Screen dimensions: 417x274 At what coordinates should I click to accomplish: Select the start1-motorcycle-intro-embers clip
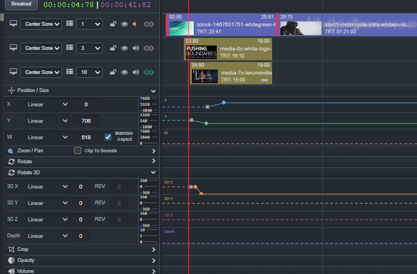point(347,25)
